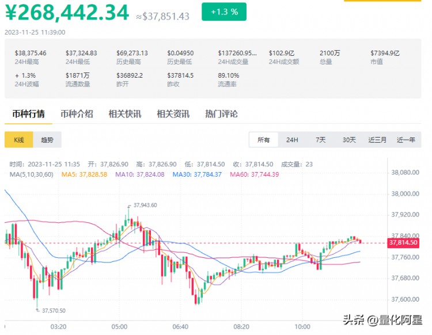Click the 24H最高 value $38,375.46
The width and height of the screenshot is (432, 335).
coord(31,53)
